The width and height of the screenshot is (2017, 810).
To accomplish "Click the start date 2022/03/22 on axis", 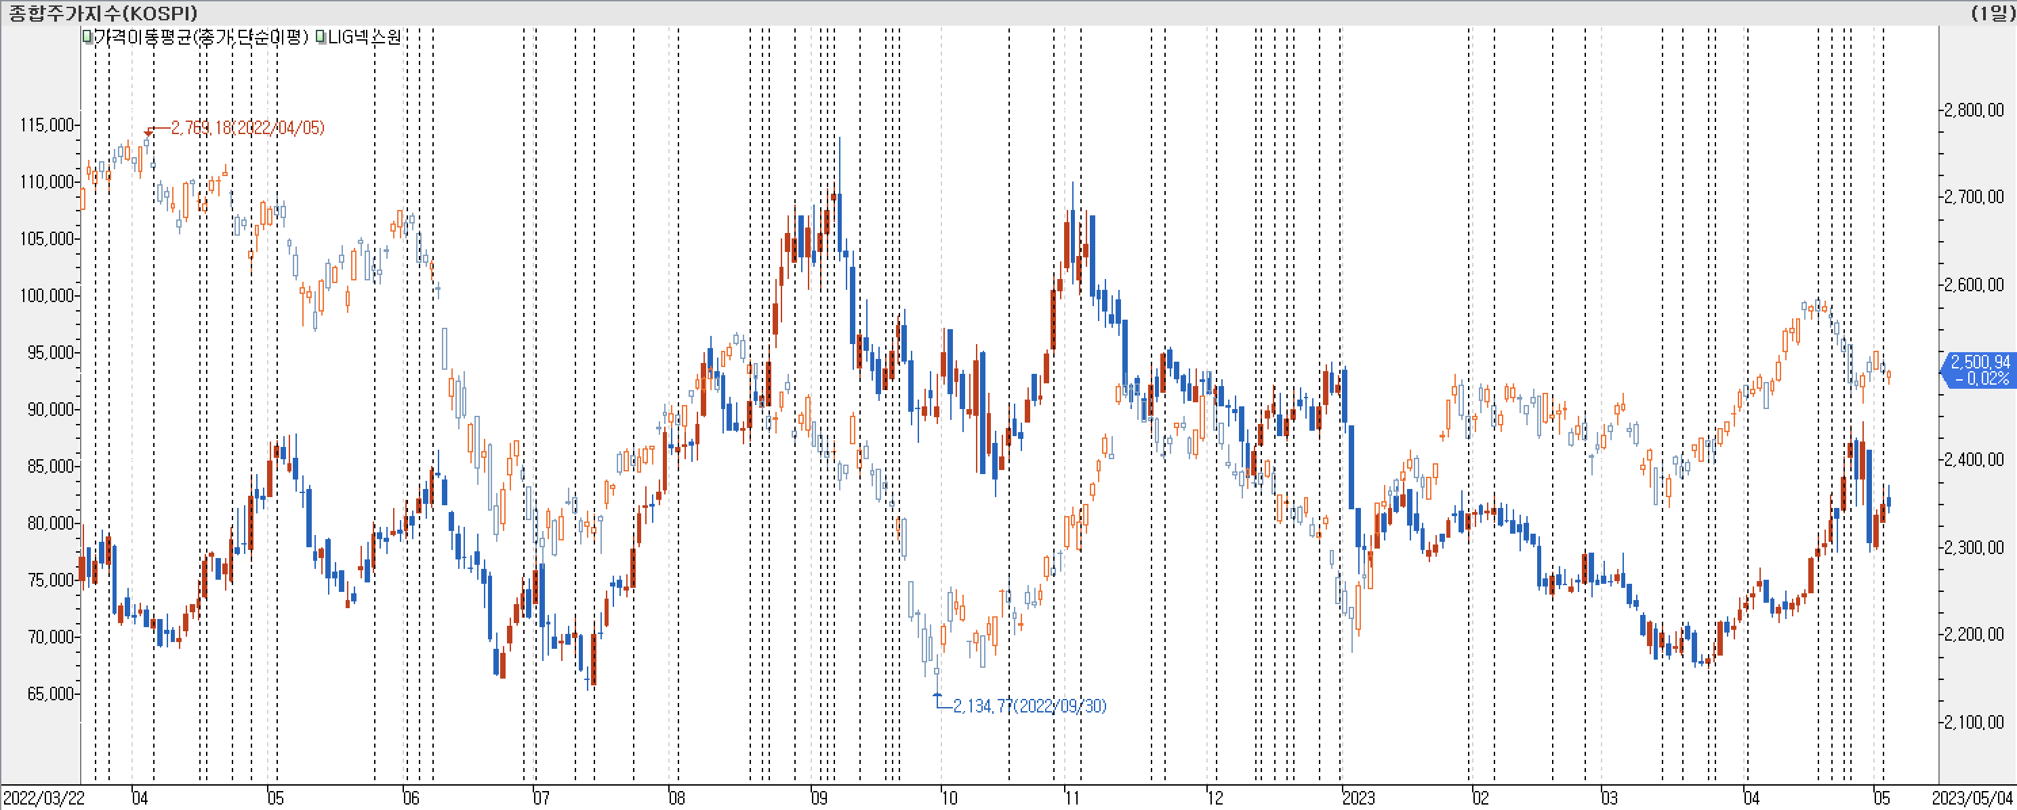I will coord(44,798).
